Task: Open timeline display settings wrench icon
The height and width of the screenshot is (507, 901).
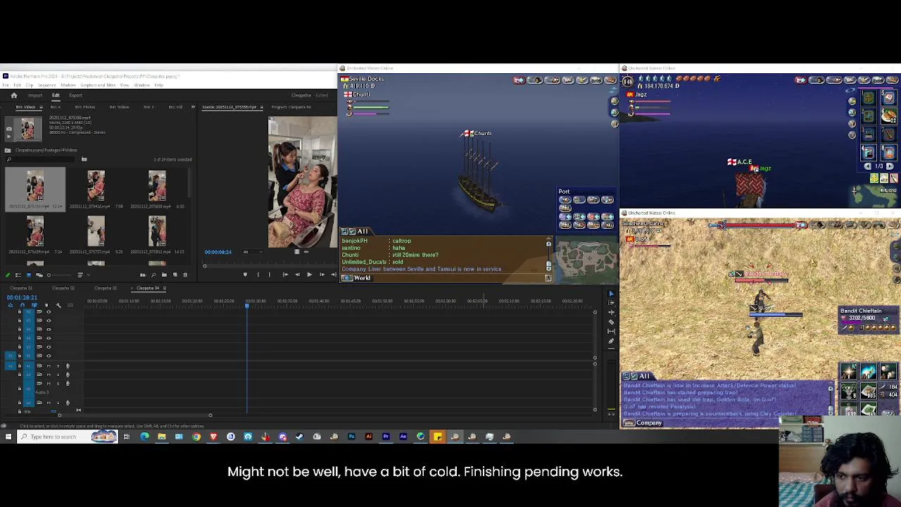Action: (58, 306)
